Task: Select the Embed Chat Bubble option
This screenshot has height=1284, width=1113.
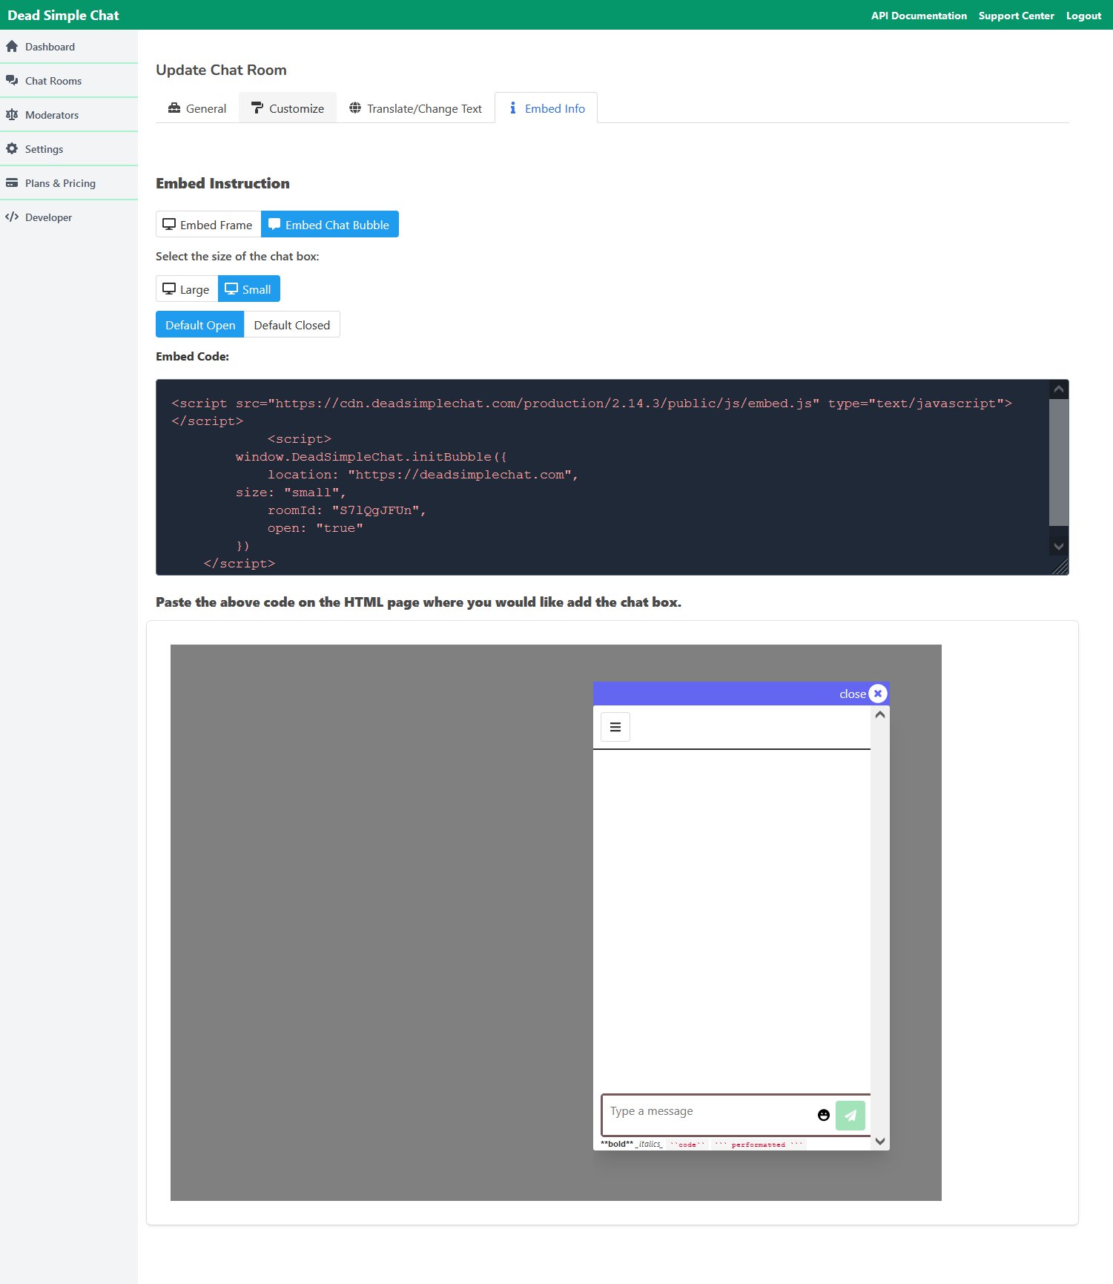Action: (x=330, y=225)
